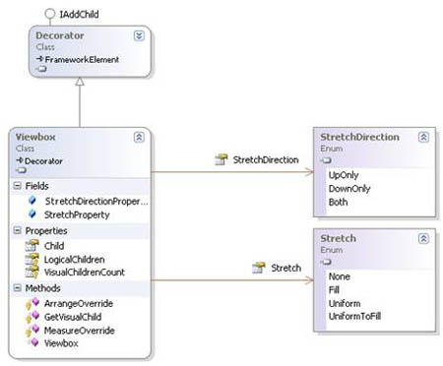Viewport: 443px width, 366px height.
Task: Collapse the Fields section
Action: point(18,186)
